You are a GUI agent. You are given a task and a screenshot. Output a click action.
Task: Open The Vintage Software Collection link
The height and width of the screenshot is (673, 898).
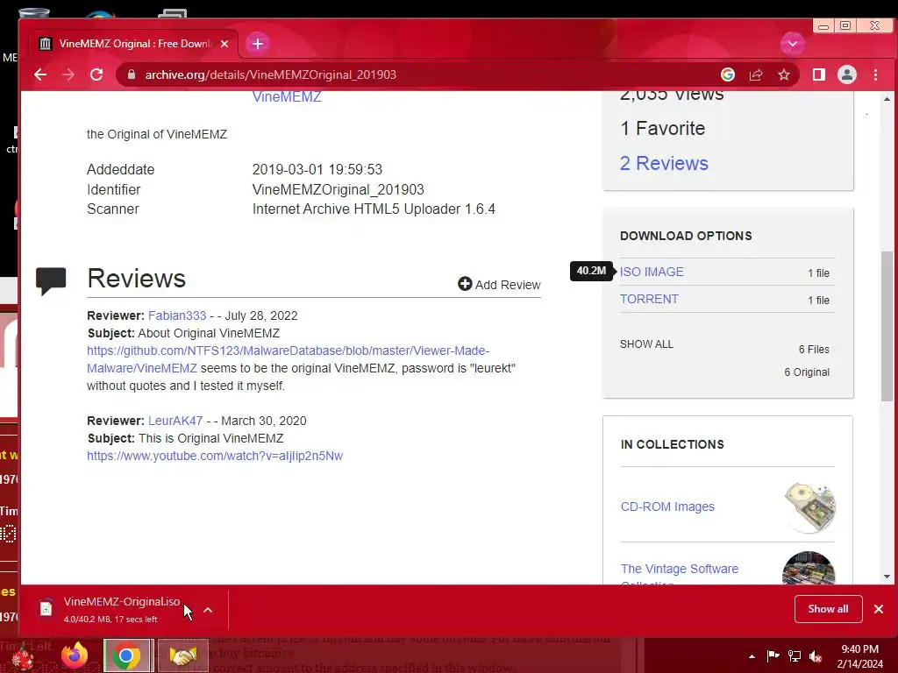pyautogui.click(x=680, y=573)
